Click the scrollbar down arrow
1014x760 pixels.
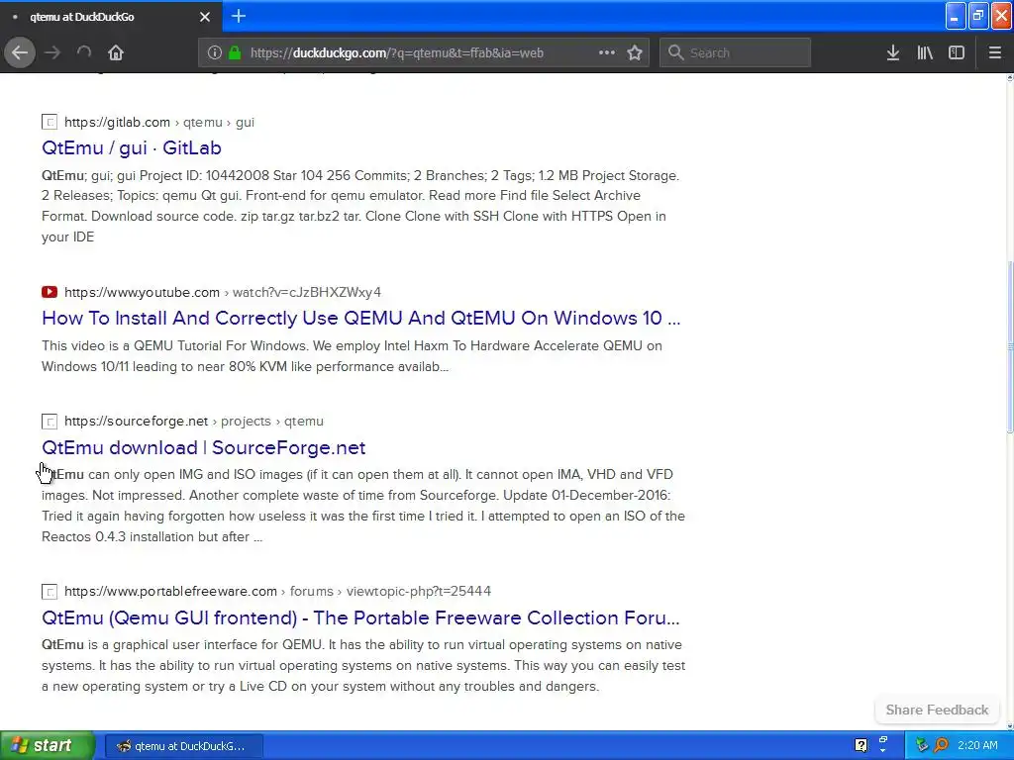[x=1009, y=726]
